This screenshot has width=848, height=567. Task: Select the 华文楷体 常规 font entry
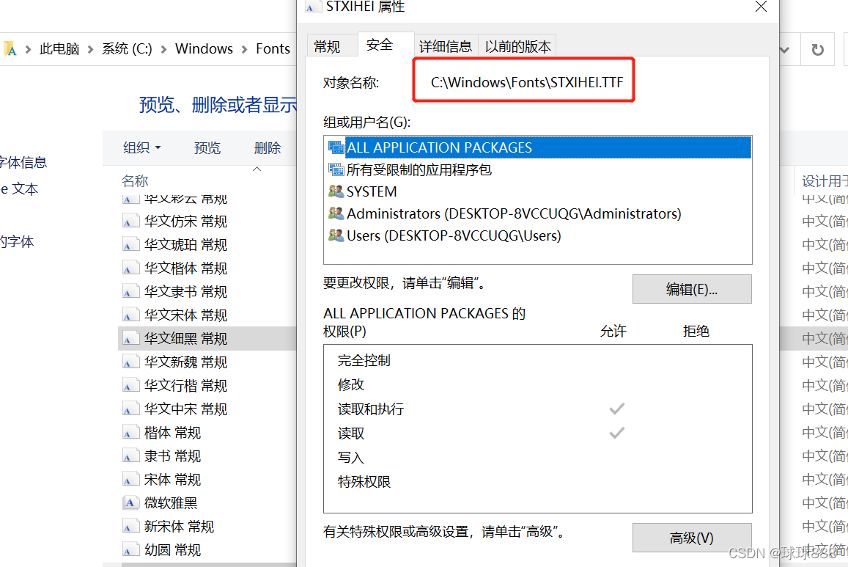(x=185, y=268)
